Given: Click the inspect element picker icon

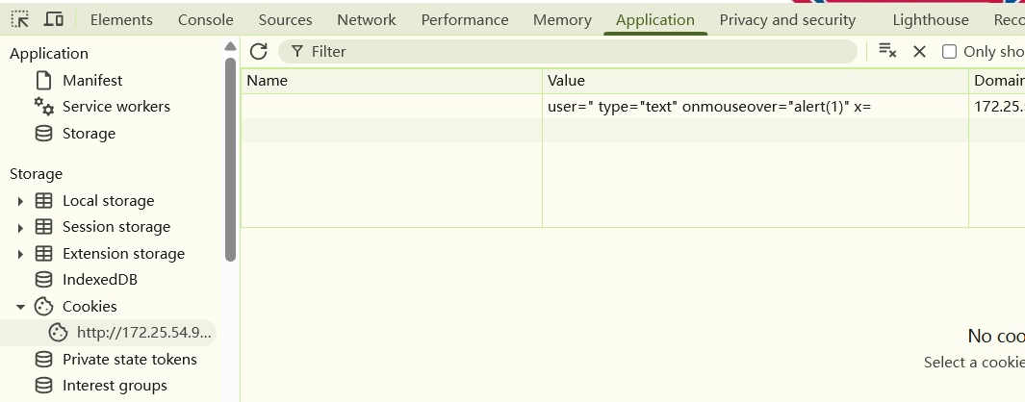Looking at the screenshot, I should click(x=19, y=19).
